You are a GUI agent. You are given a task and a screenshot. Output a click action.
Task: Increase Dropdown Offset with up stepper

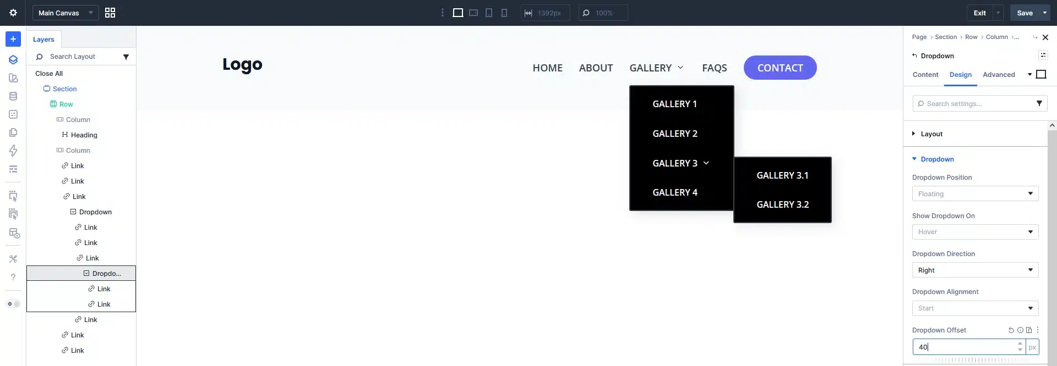click(1020, 343)
